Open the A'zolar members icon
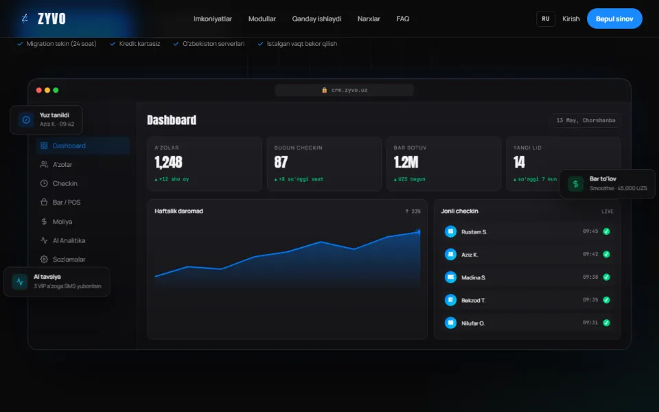The width and height of the screenshot is (659, 412). pyautogui.click(x=44, y=164)
